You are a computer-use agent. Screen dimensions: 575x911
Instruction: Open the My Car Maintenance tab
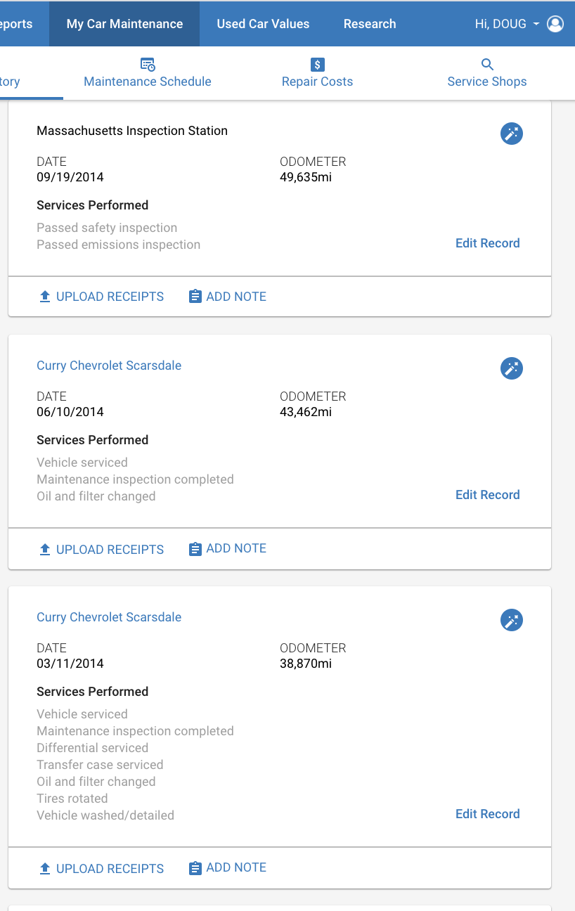click(124, 24)
